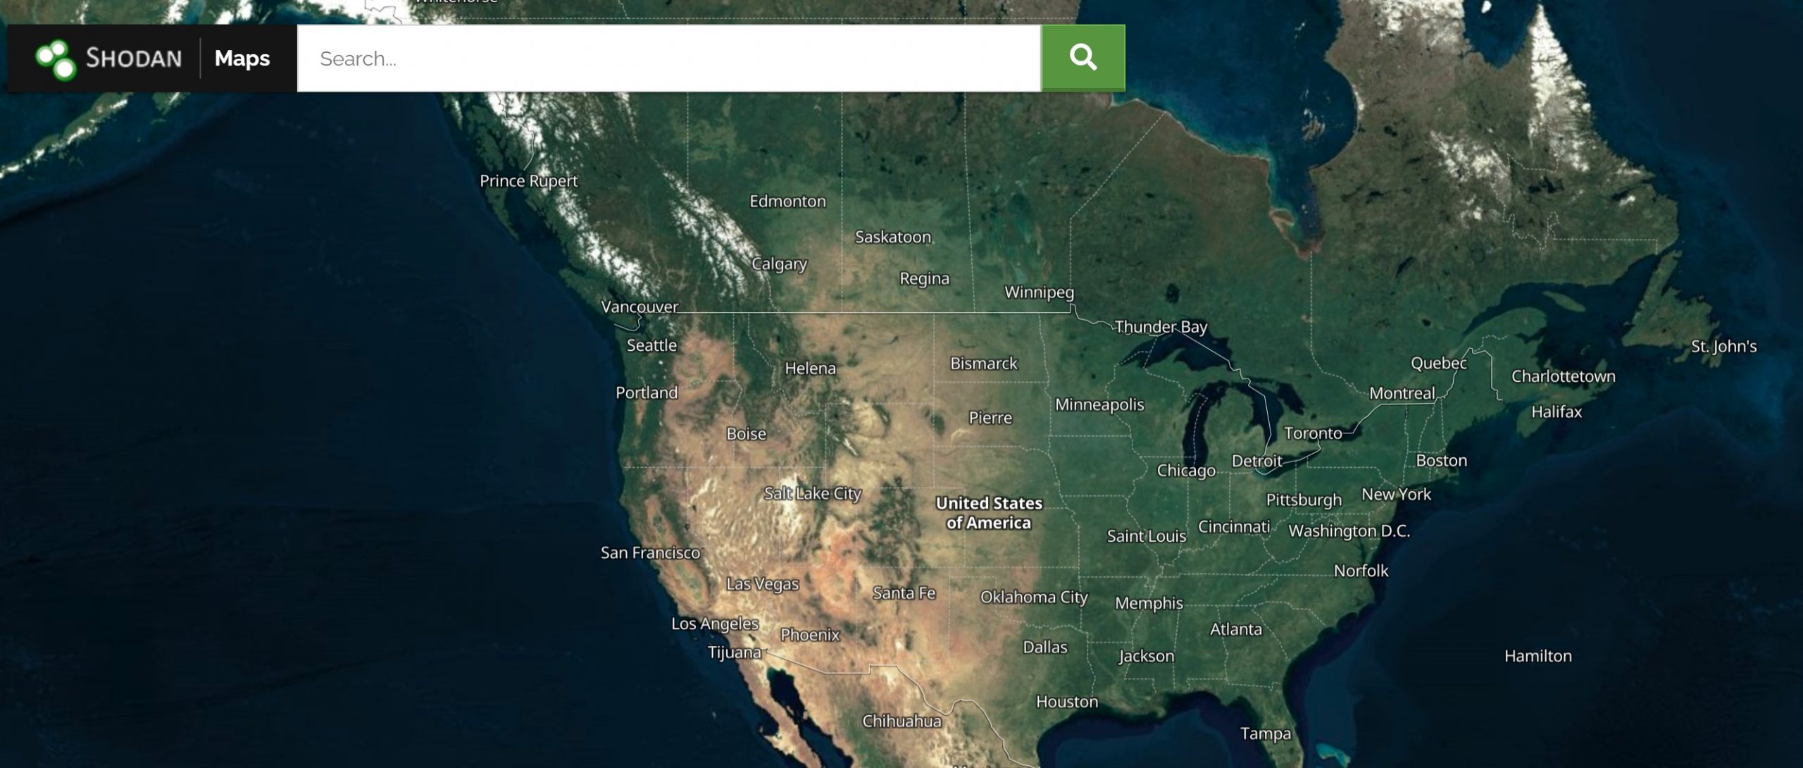Click the Edmonton label on the map
Viewport: 1803px width, 768px height.
coord(787,202)
